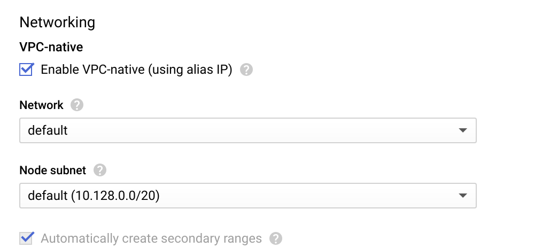Click the VPC-native subheading
Viewport: 542px width, 248px height.
[x=51, y=47]
